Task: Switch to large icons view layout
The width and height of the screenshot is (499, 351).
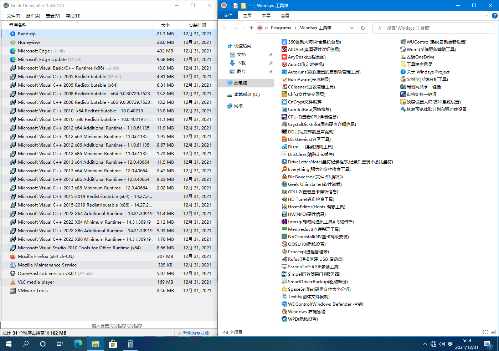Action: [x=493, y=332]
